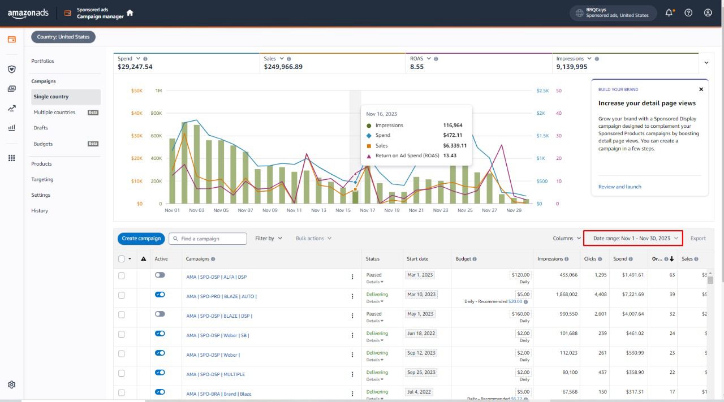Image resolution: width=724 pixels, height=402 pixels.
Task: Open Targeting in the sidebar
Action: pos(42,179)
